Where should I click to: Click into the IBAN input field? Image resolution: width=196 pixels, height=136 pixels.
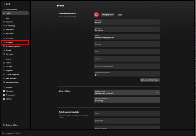[x=127, y=114]
